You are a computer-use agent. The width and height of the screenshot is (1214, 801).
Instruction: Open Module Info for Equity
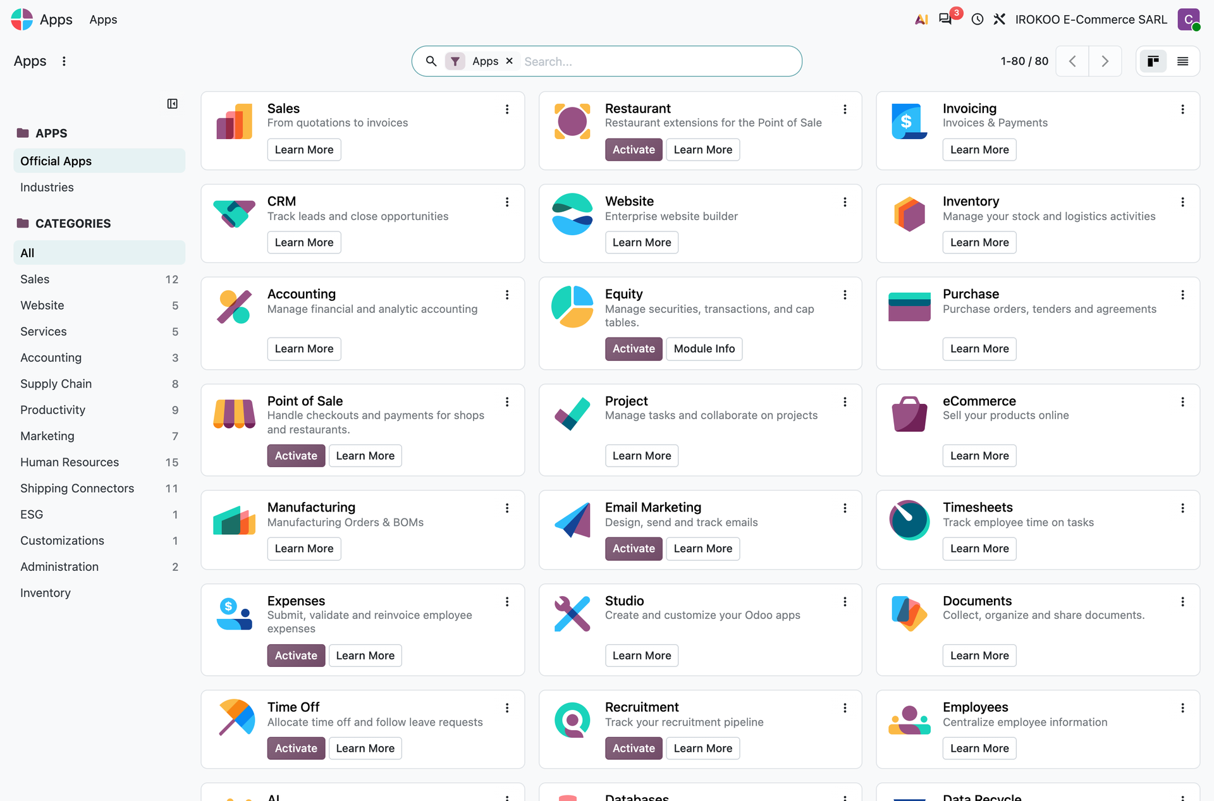(x=704, y=349)
